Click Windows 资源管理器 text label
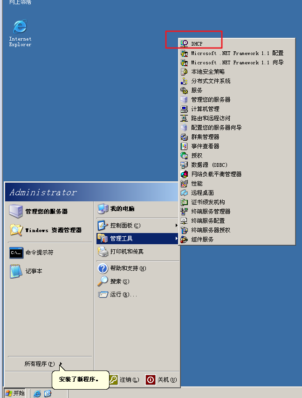The image size is (302, 398). point(54,230)
